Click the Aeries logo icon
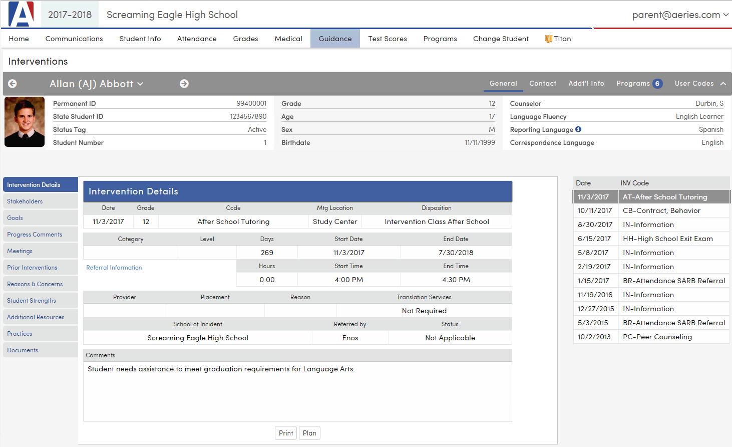Image resolution: width=732 pixels, height=447 pixels. (21, 14)
